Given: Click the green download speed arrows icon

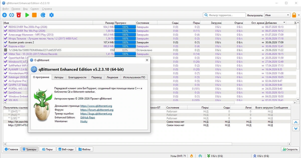Looking at the screenshot, I should 209,156.
